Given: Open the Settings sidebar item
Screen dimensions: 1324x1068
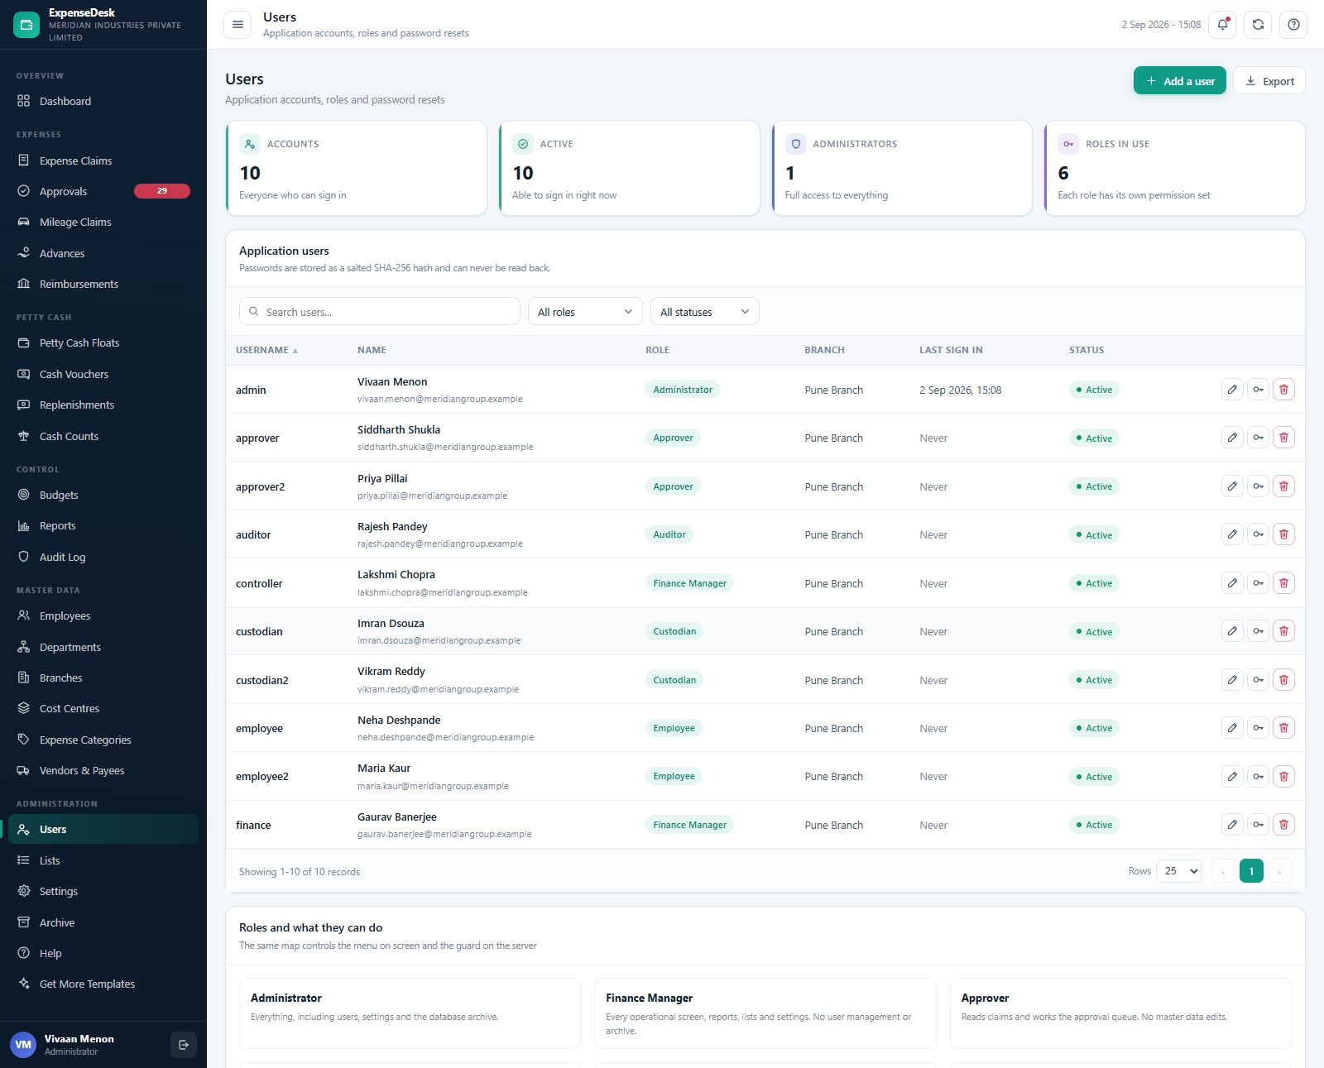Looking at the screenshot, I should [103, 892].
